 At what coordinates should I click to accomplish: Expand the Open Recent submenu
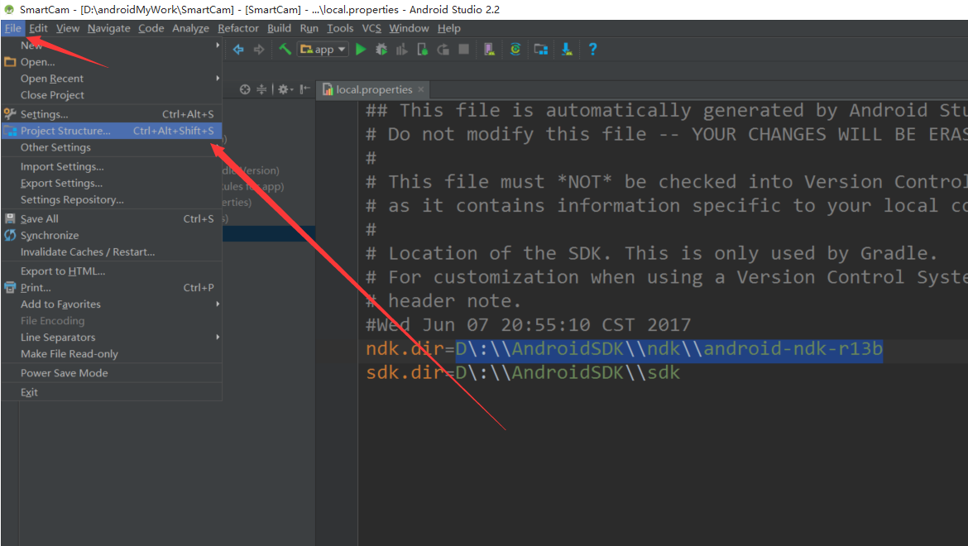(x=112, y=79)
